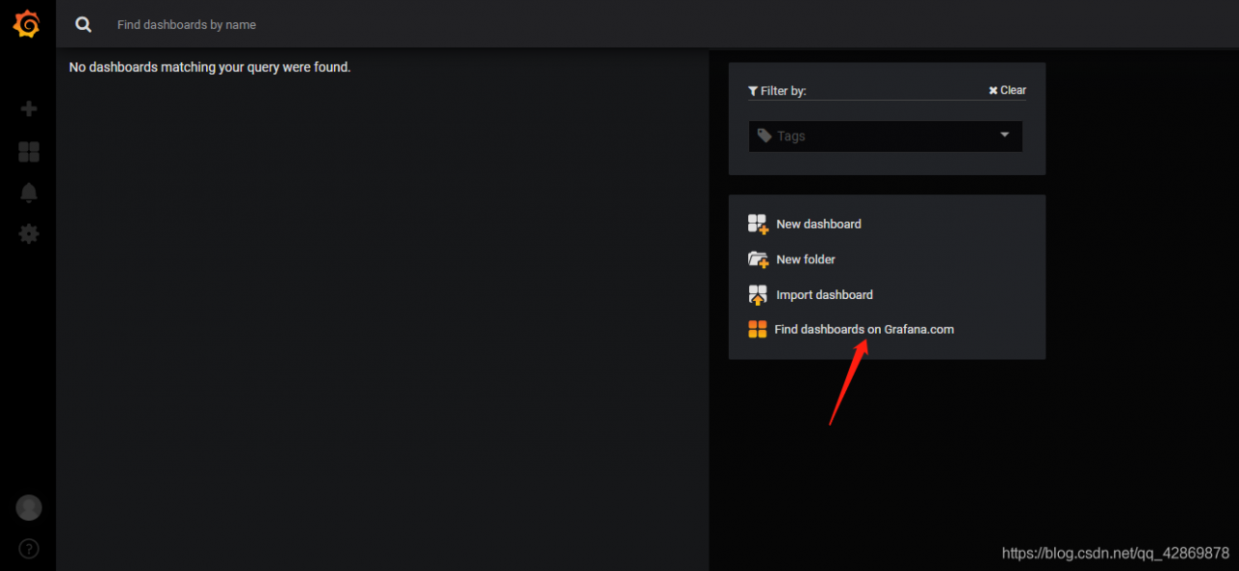The image size is (1239, 571).
Task: Click the orange Grafana.com dashboards icon
Action: [757, 329]
